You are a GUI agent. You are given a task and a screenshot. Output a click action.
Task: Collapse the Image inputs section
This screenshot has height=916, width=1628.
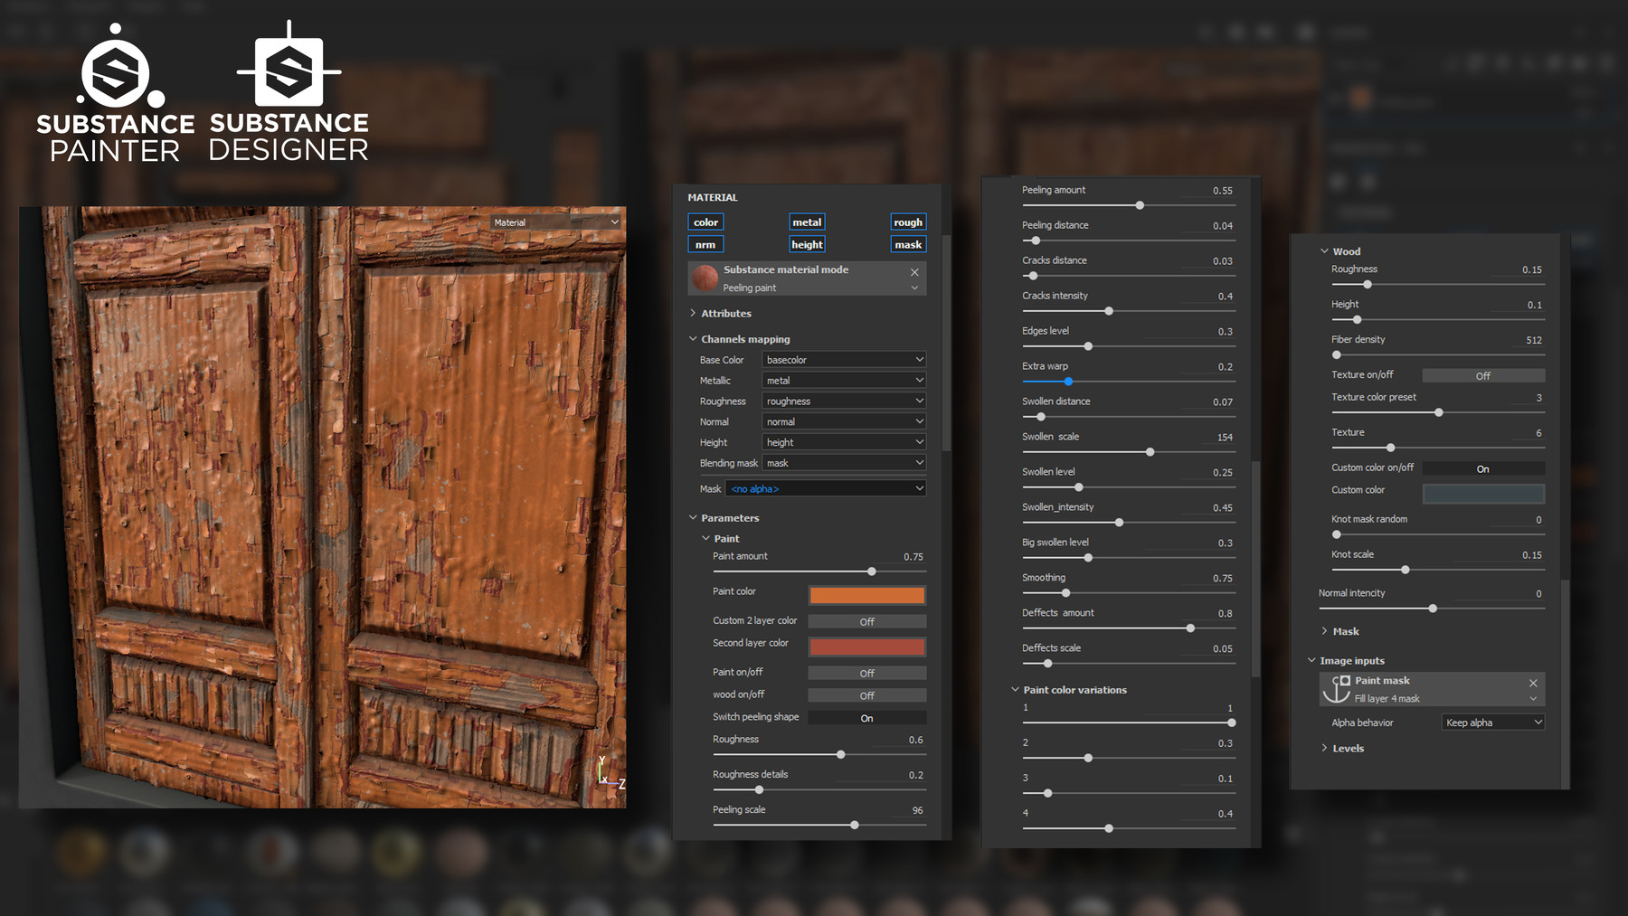tap(1311, 661)
